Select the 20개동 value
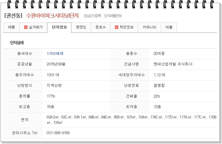 click(x=159, y=54)
